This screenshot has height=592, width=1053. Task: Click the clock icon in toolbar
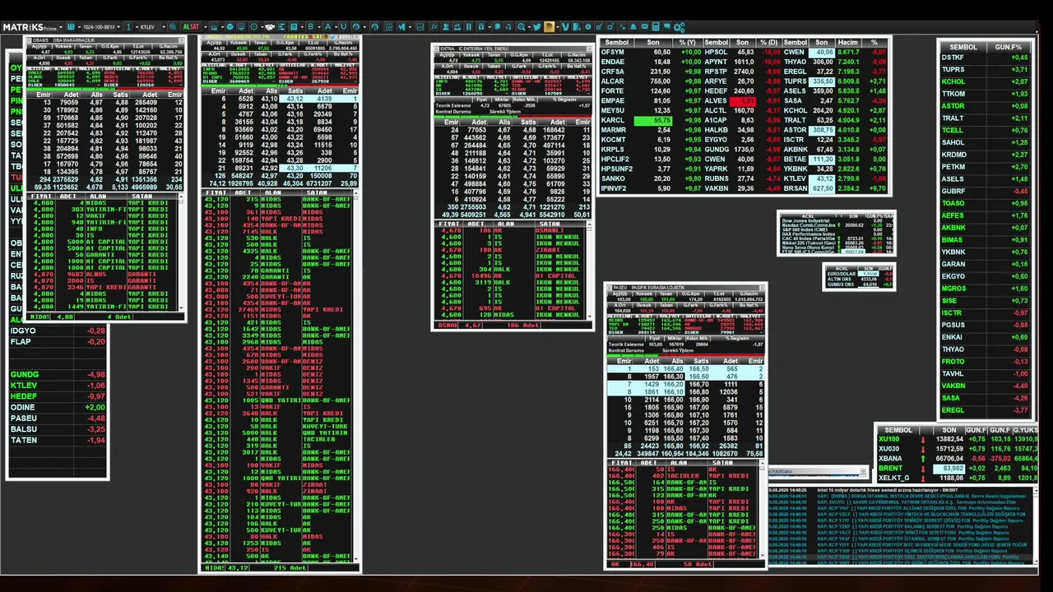point(253,27)
